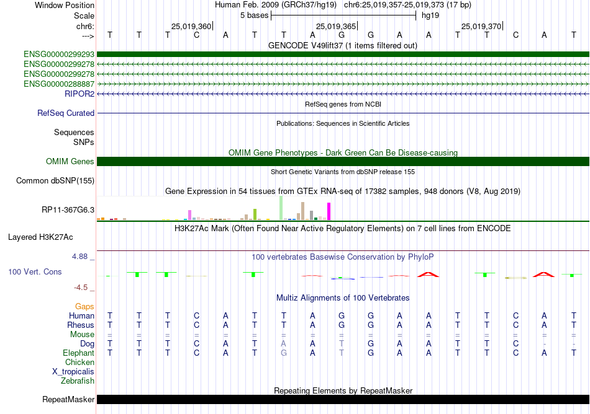590x414 pixels.
Task: Click the 4.88 PhyloP upper scale value
Action: (x=79, y=257)
